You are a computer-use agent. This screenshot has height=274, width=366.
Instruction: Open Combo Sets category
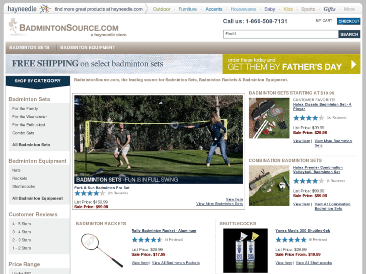click(x=23, y=133)
